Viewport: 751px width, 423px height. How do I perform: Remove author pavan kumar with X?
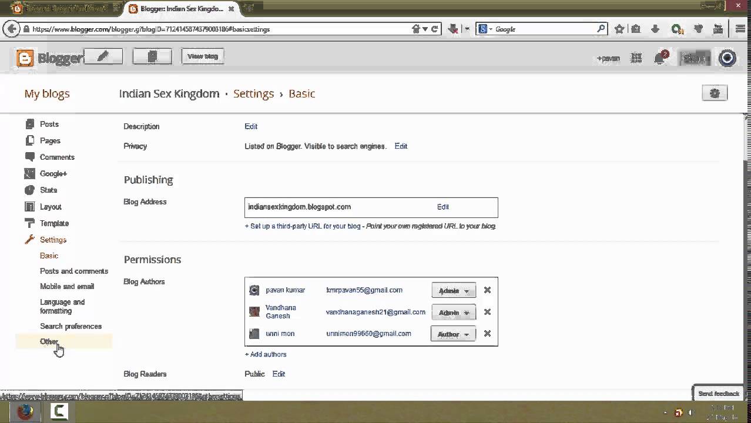487,290
